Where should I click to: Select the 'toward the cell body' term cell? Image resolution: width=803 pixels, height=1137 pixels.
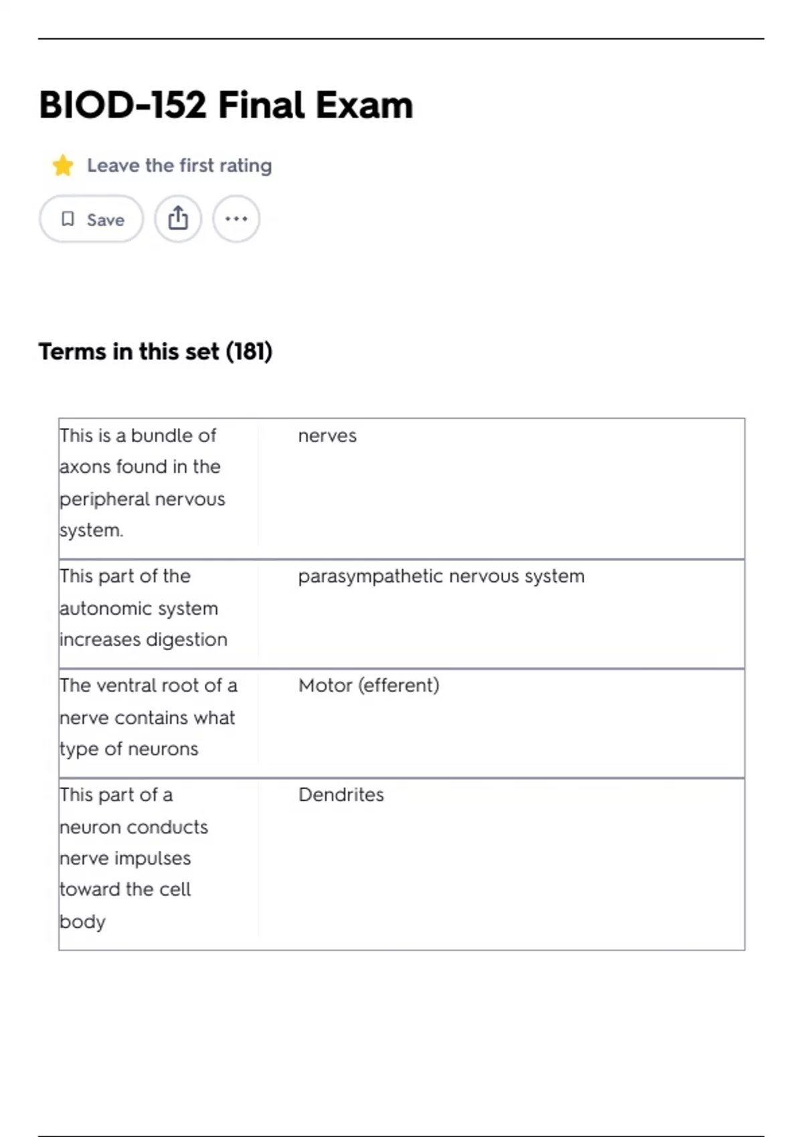(x=134, y=858)
